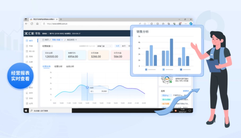Open 应用 apps in sidebar
Screen dimensions: 241x138
pos(29,103)
